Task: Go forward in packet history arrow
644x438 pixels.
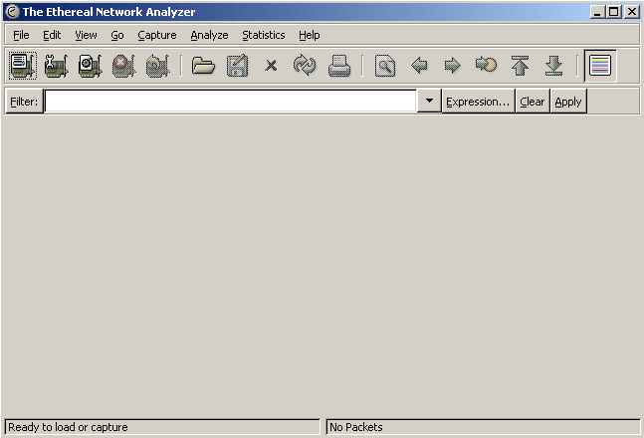Action: coord(453,66)
